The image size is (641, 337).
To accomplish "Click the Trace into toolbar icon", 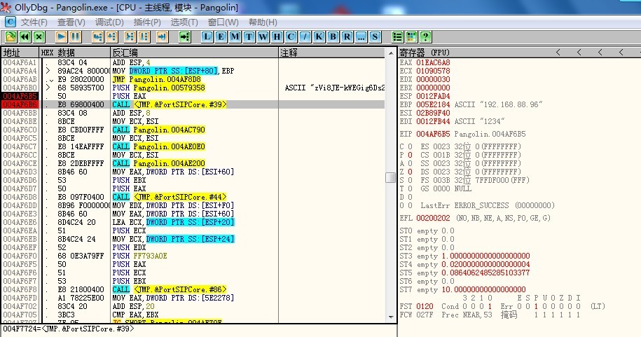I will 130,37.
